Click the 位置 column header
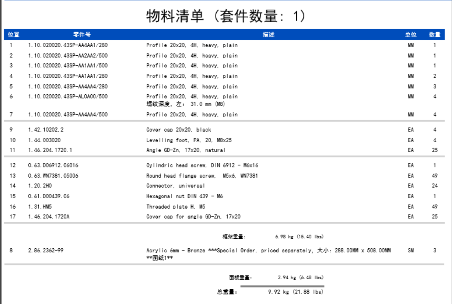 (13, 35)
